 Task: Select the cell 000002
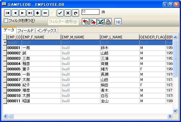coord(14,53)
